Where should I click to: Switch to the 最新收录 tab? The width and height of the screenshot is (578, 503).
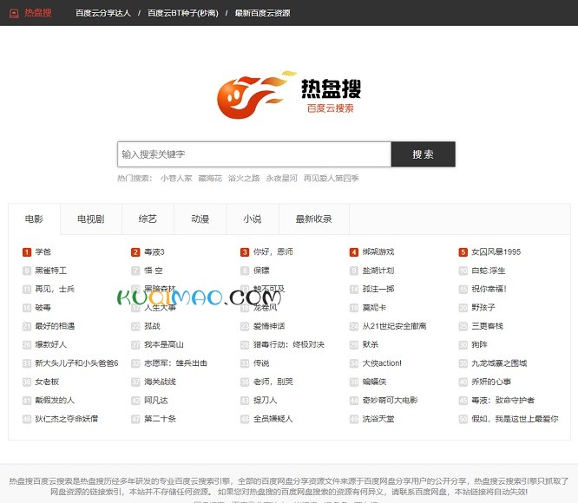(313, 219)
